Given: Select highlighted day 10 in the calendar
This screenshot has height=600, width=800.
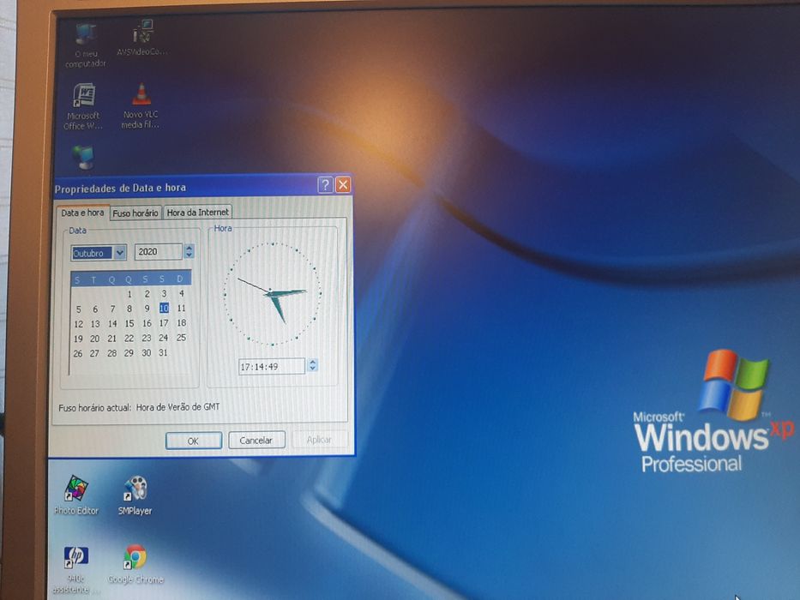Looking at the screenshot, I should click(x=164, y=309).
